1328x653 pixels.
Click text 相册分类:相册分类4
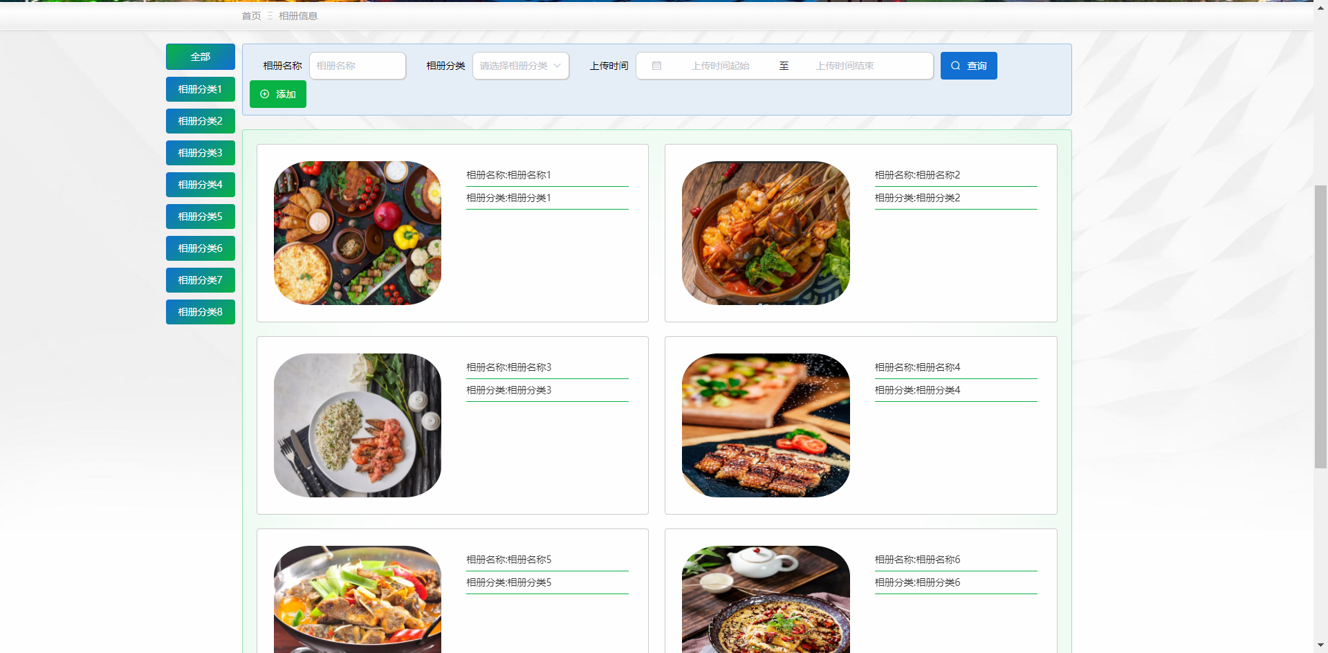click(917, 390)
